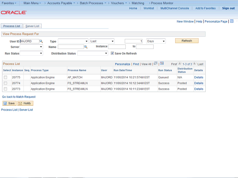Uncheck the Save On Refresh checkbox

(x=112, y=53)
